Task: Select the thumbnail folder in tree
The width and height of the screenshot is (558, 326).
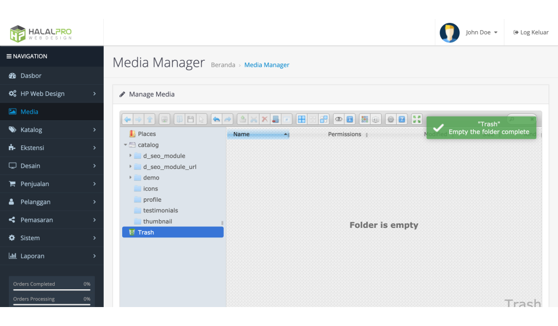Action: point(157,221)
